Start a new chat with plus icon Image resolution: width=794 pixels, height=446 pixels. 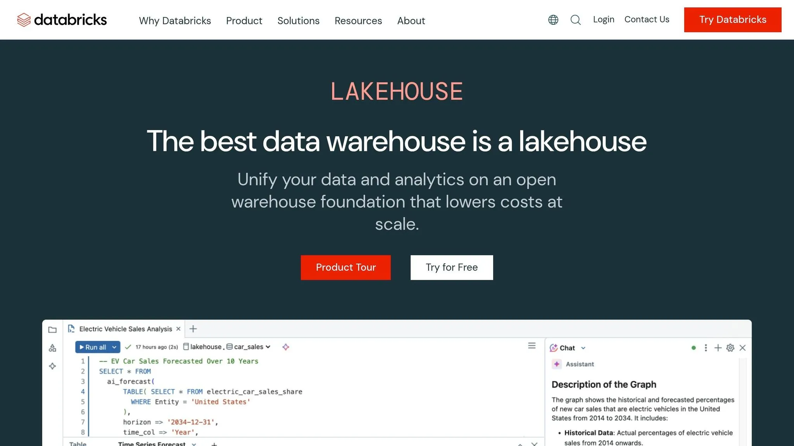click(x=718, y=348)
